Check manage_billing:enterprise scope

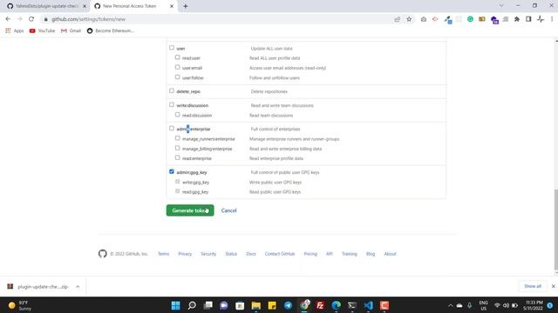coord(177,148)
